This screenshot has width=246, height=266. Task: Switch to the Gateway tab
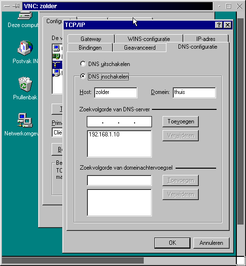click(x=91, y=39)
